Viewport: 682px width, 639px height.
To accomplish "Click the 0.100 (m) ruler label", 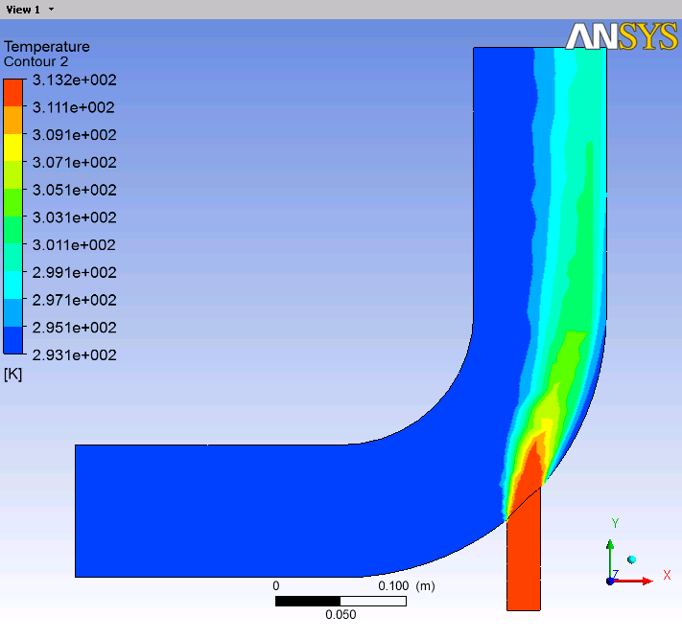I will tap(407, 586).
